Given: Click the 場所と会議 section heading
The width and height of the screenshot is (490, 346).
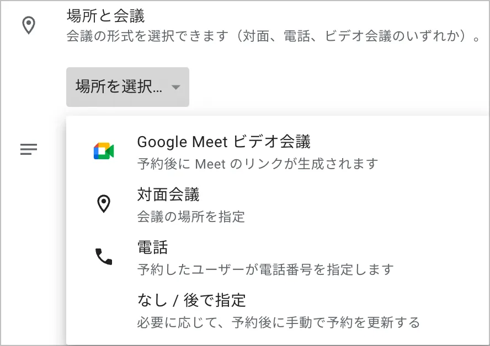Looking at the screenshot, I should coord(105,16).
